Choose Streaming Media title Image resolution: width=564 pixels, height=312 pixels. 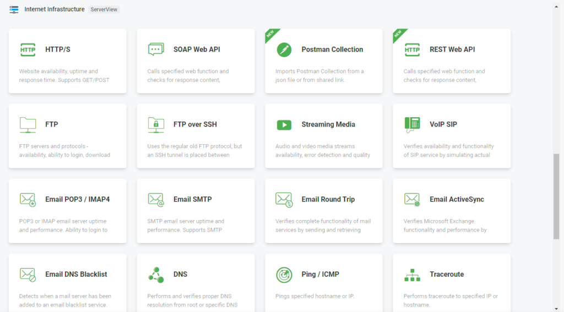point(328,124)
